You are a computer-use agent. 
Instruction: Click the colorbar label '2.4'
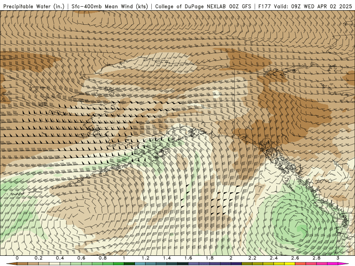tap(274, 258)
